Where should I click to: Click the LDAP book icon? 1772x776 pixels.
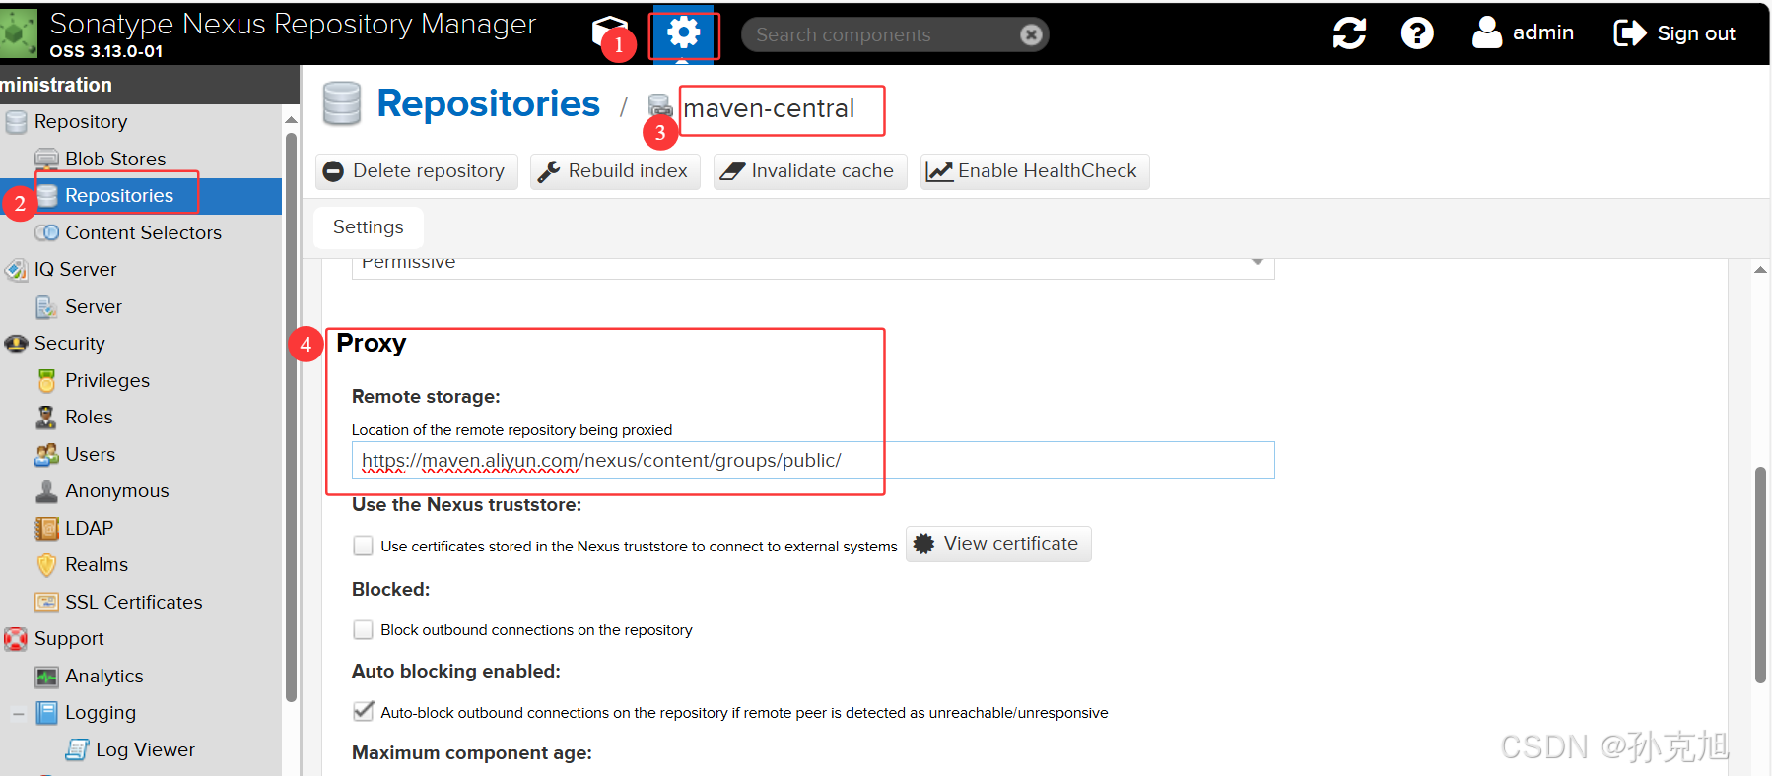(x=46, y=528)
